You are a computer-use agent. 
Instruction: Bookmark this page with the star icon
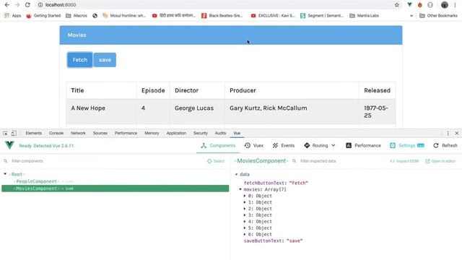tap(397, 5)
